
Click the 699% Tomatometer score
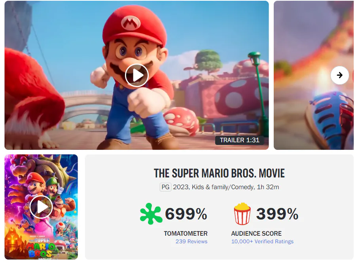pyautogui.click(x=186, y=214)
